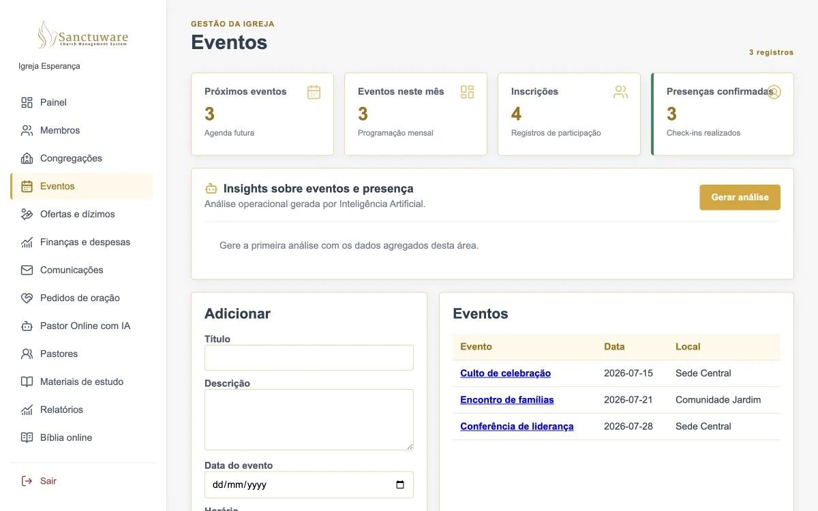Click the Bíblia online open-book icon
Screen dimensions: 818x511
pos(27,437)
